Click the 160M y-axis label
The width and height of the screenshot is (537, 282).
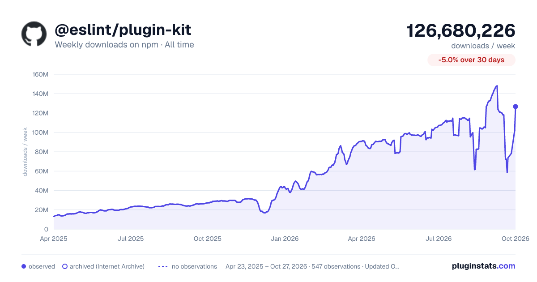(x=40, y=74)
